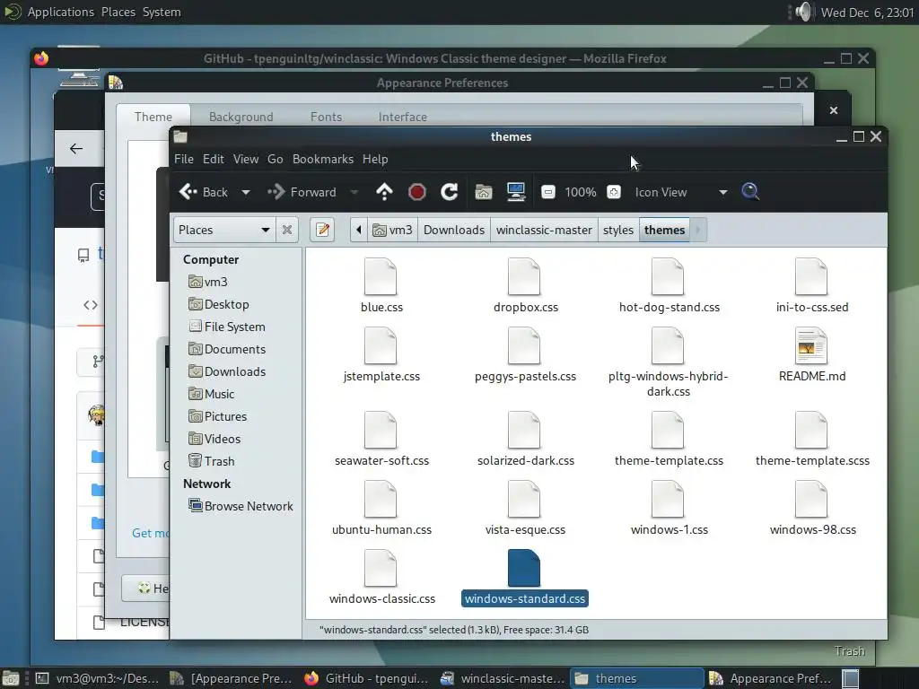919x689 pixels.
Task: Select the solarized-dark.css file icon
Action: (524, 430)
